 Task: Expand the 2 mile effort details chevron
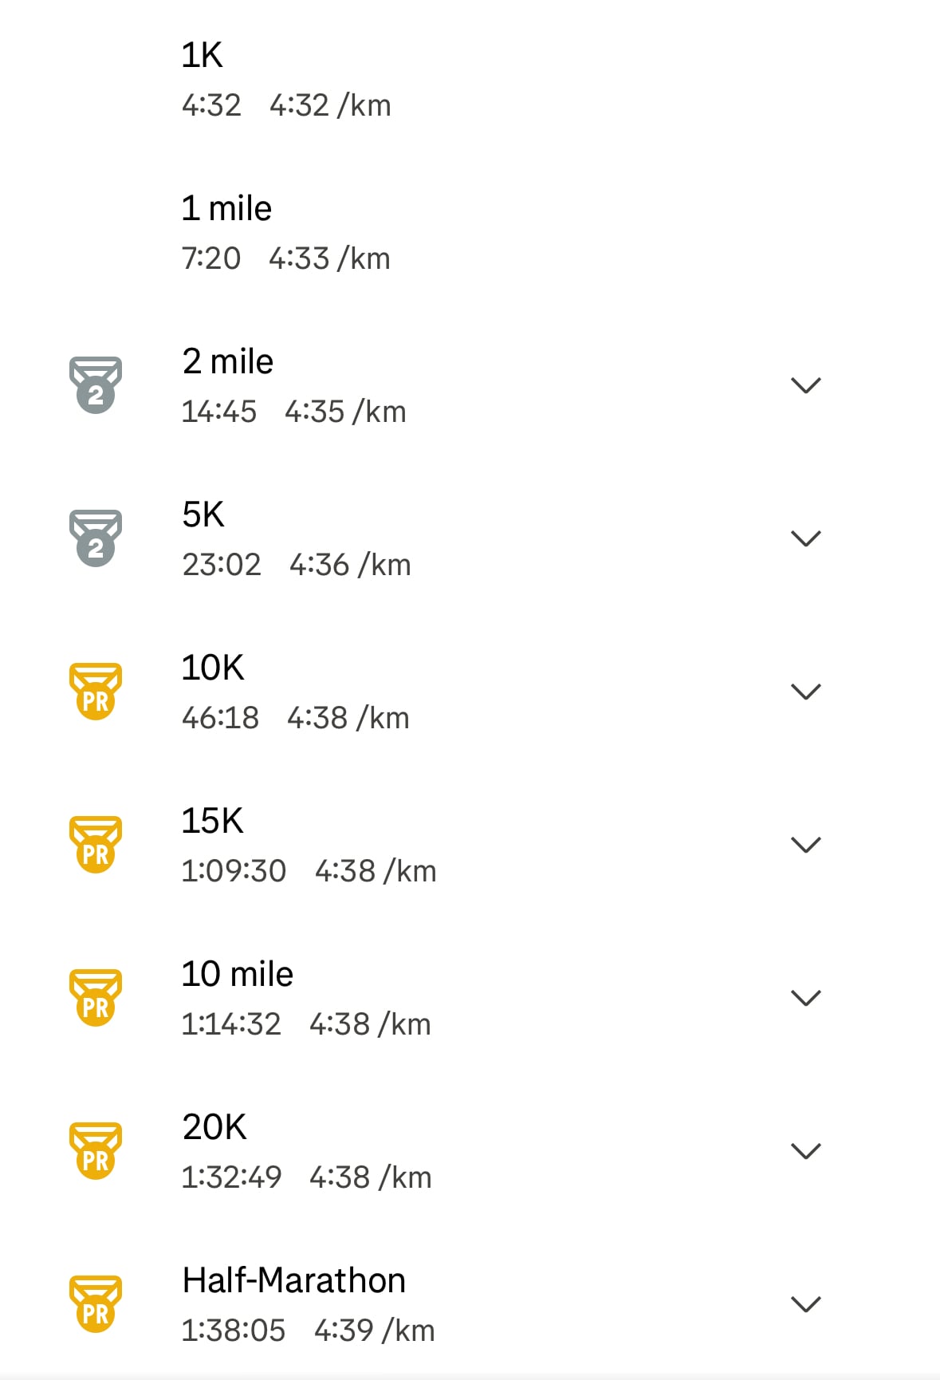(805, 386)
